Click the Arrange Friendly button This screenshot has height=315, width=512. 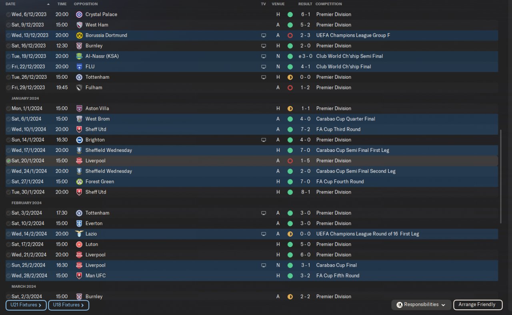[478, 305]
